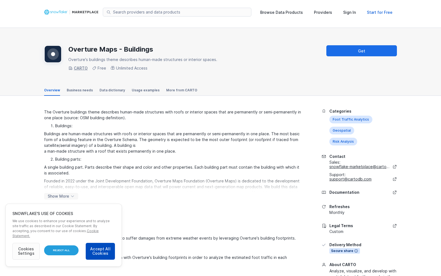Select the Risk Analysis category tag

tap(343, 142)
